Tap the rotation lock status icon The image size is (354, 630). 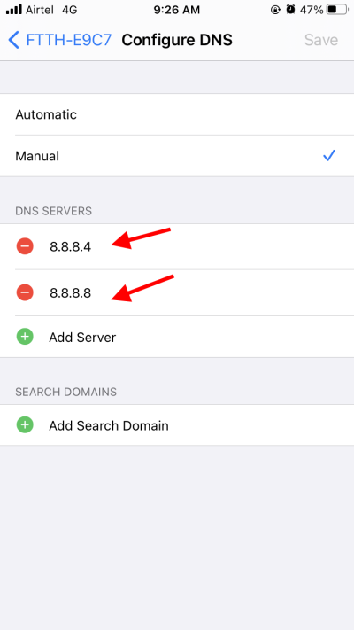pos(275,10)
